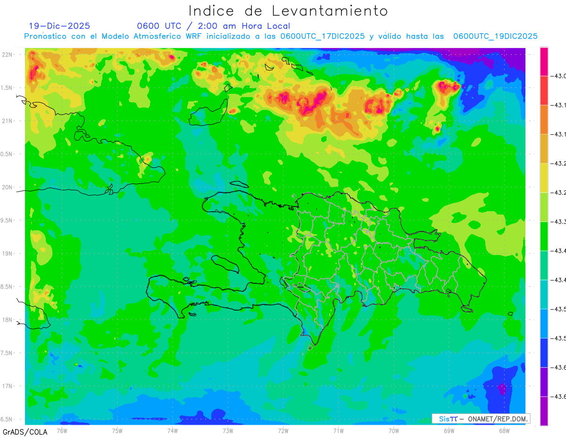Screen dimensions: 566x437
Task: Click the 69W longitude label
Action: pyautogui.click(x=449, y=430)
